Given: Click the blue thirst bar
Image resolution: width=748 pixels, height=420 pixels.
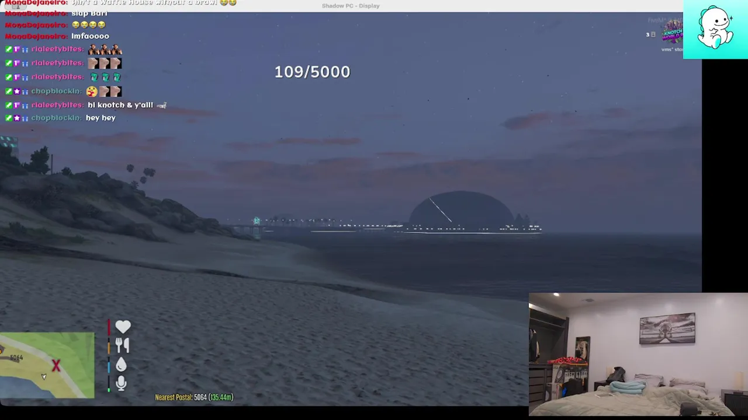Looking at the screenshot, I should coord(109,365).
